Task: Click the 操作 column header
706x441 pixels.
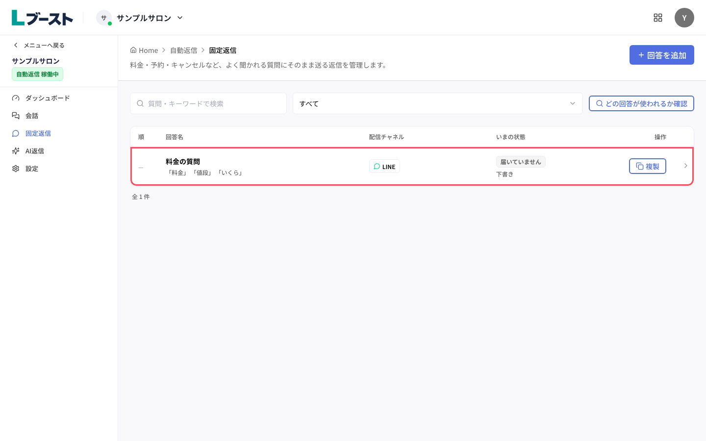Action: pyautogui.click(x=660, y=137)
